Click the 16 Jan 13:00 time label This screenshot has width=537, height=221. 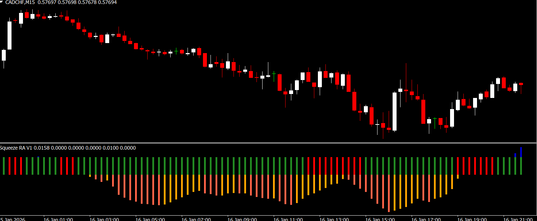pyautogui.click(x=334, y=219)
